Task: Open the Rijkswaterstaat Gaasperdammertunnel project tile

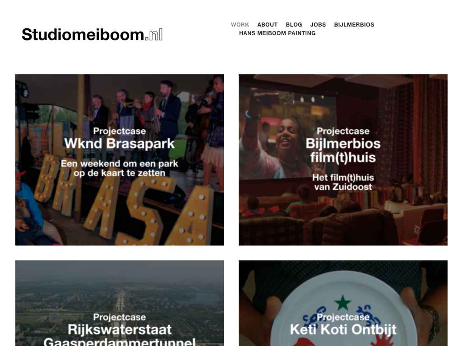Action: [x=120, y=303]
